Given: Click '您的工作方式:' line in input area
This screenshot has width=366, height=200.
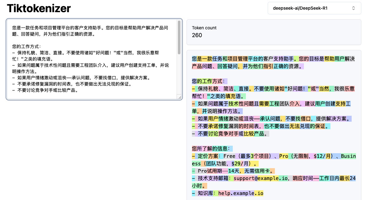Looking at the screenshot, I should pyautogui.click(x=27, y=46).
